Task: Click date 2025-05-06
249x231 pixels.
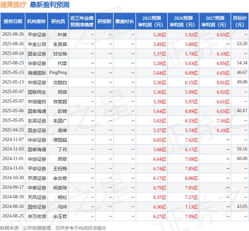Action: click(x=13, y=111)
